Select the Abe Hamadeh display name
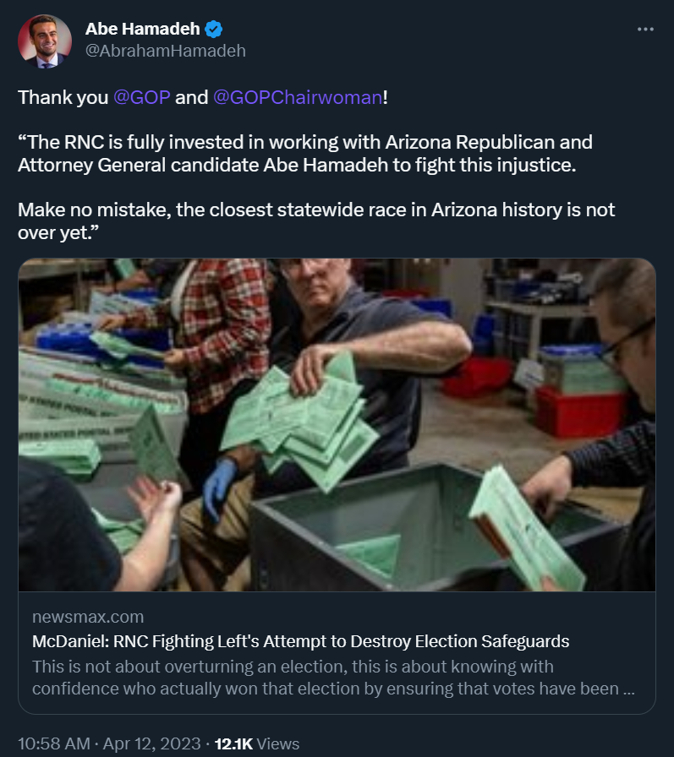The height and width of the screenshot is (757, 674). click(143, 29)
